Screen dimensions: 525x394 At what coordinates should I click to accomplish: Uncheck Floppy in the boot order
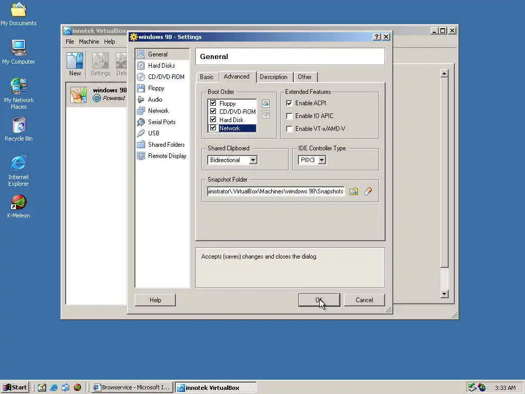tap(213, 103)
